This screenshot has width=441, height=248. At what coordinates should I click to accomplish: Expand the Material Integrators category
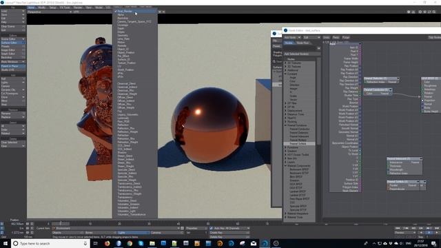285,214
